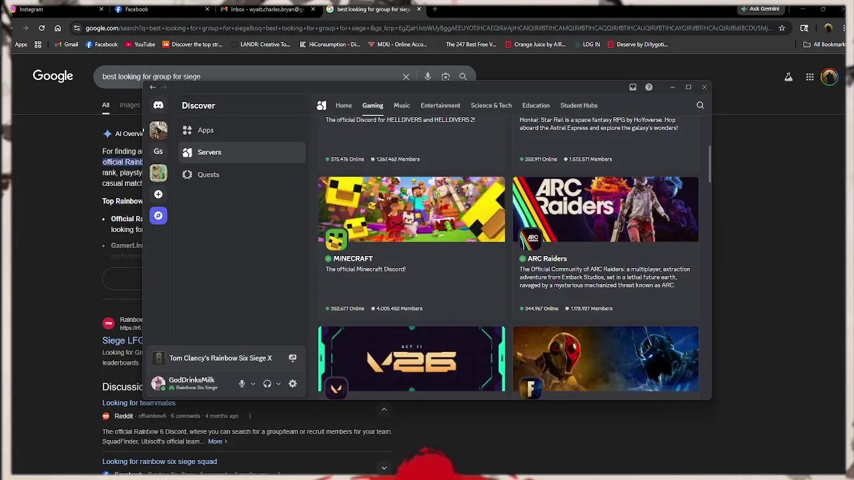Open Discord inbox icon in title bar
The height and width of the screenshot is (480, 854).
pyautogui.click(x=632, y=87)
